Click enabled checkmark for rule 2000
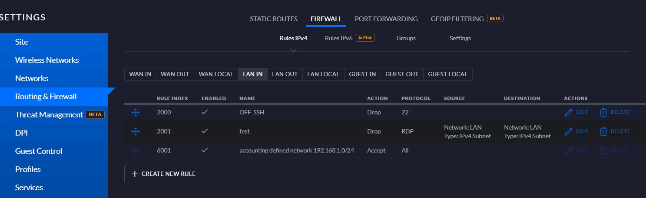The height and width of the screenshot is (198, 646). (x=205, y=112)
